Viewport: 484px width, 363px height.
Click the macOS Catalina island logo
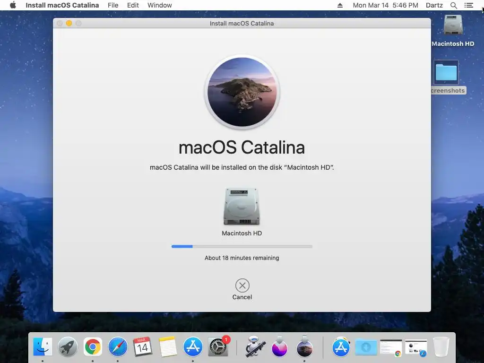242,92
